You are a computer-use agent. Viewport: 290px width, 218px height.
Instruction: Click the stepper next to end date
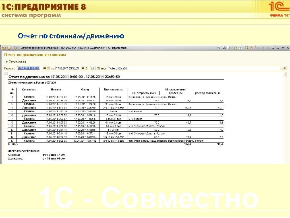[x=86, y=68]
